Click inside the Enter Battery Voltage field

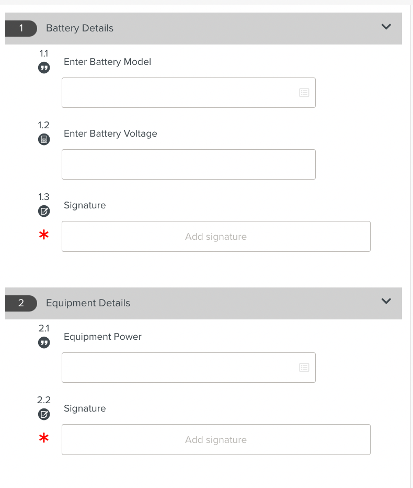tap(188, 164)
